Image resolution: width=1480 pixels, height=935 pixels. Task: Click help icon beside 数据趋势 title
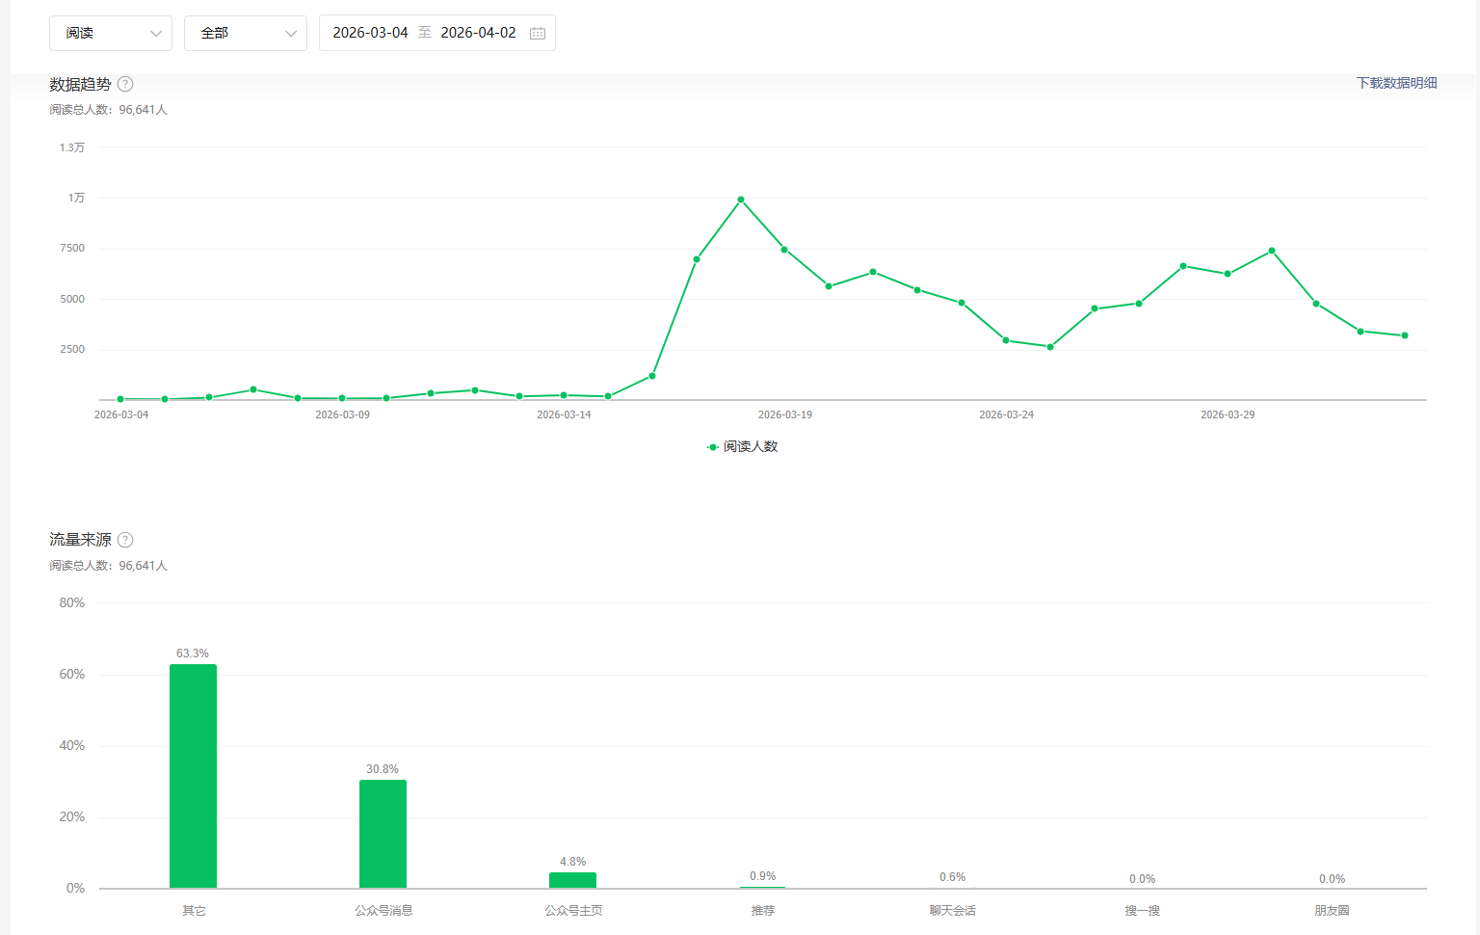click(125, 84)
